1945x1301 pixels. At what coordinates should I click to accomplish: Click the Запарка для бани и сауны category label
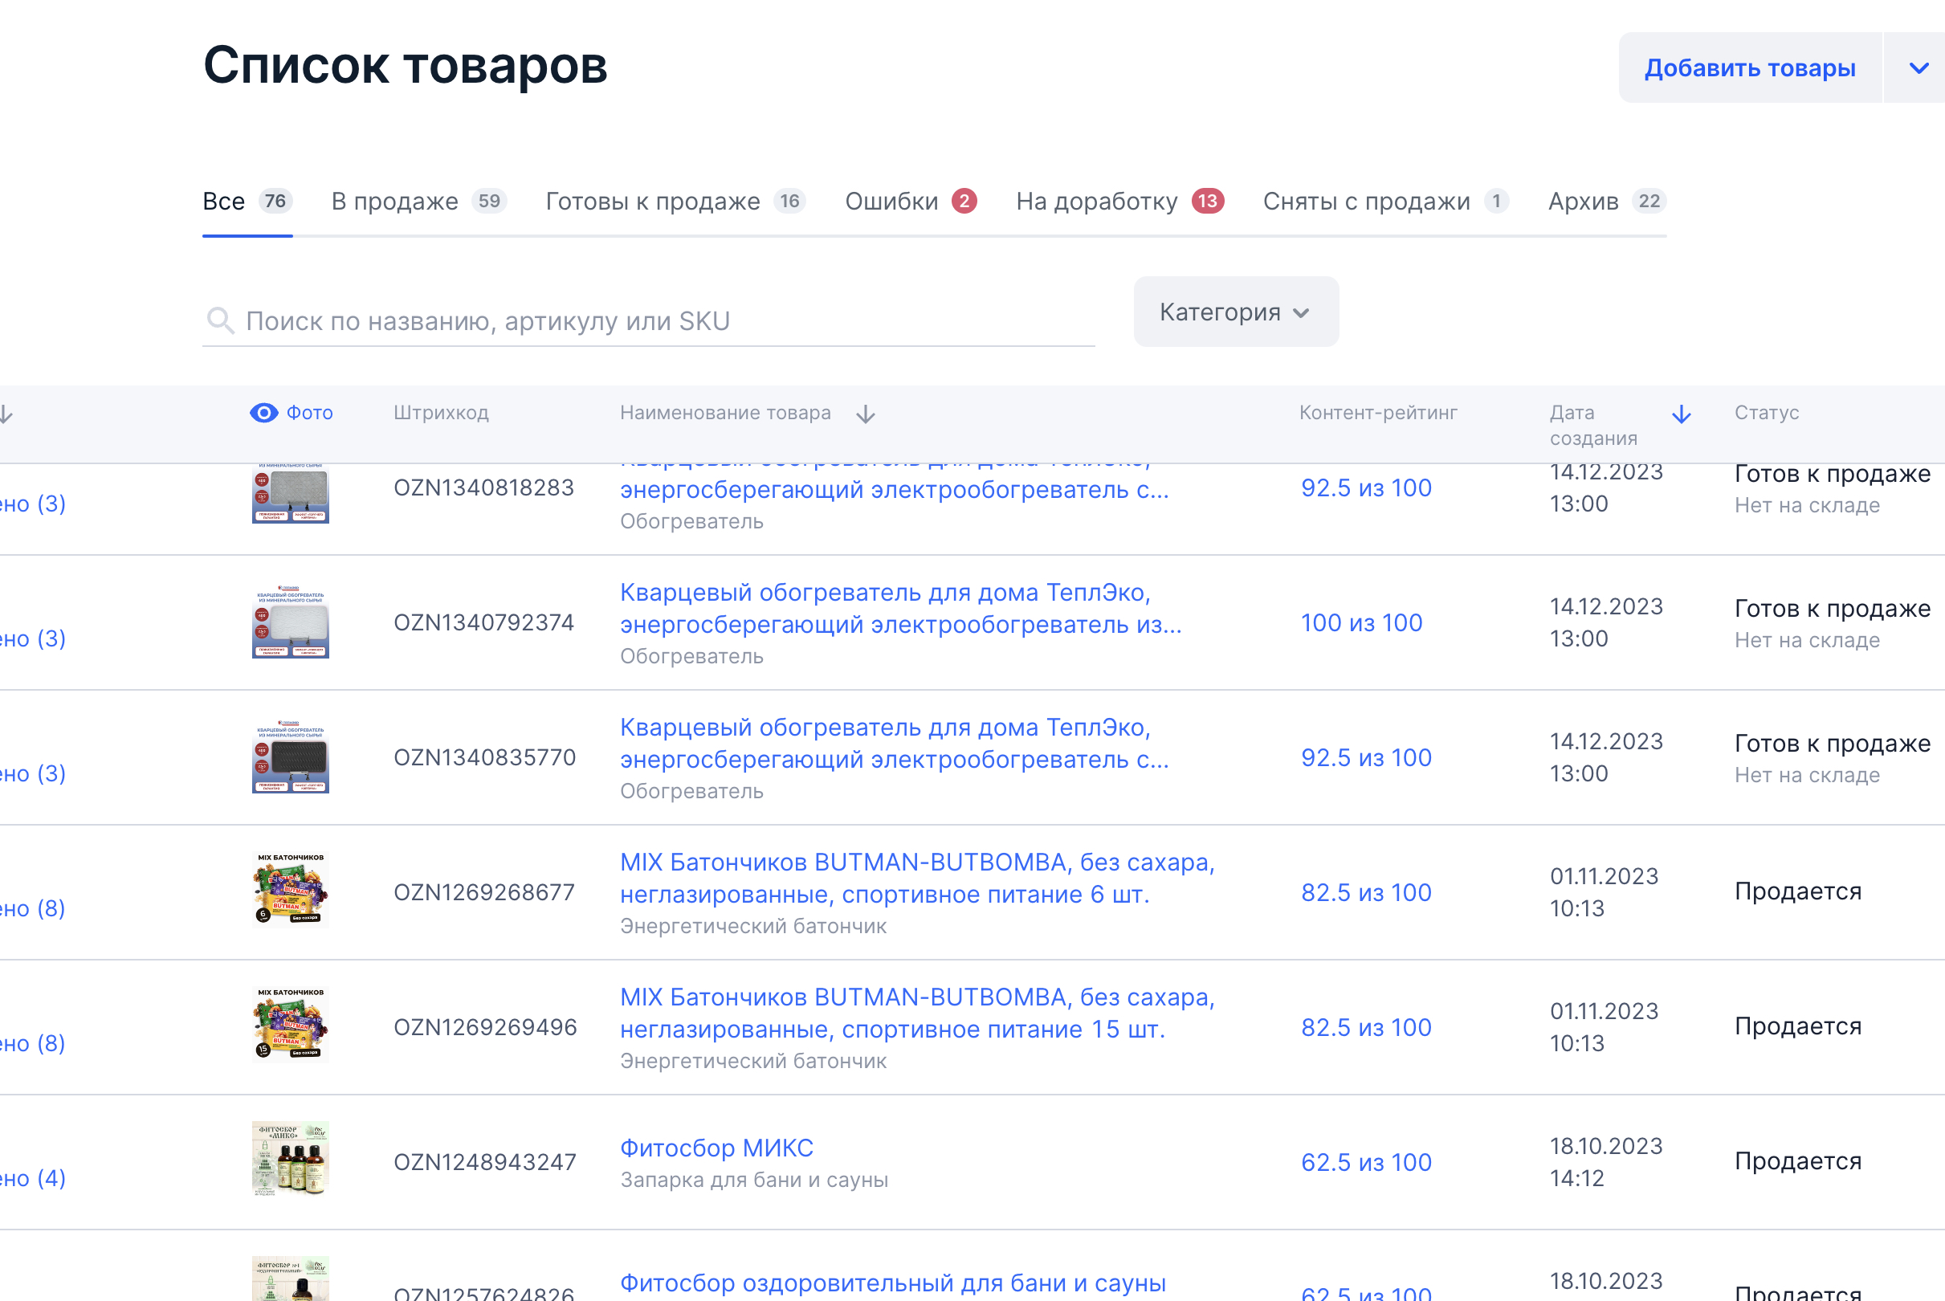coord(754,1180)
